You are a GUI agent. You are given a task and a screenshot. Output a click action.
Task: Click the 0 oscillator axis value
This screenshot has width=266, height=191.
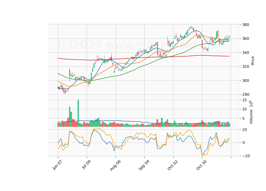pos(244,143)
